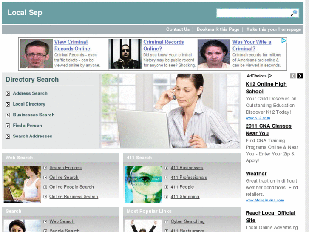Viewport: 309px width, 232px height.
Task: Click the next ad arrow in sidebar
Action: click(x=300, y=76)
